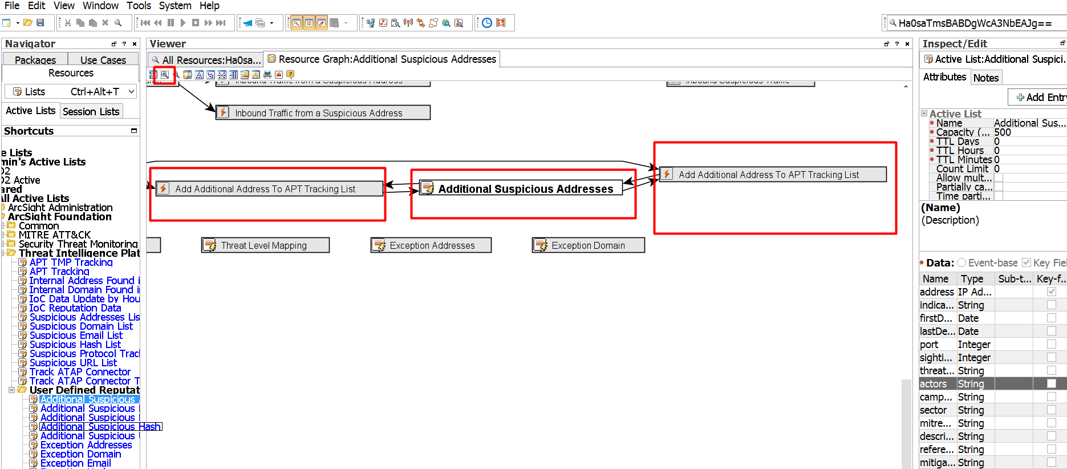Click the Pause button in the replay controls

[171, 23]
